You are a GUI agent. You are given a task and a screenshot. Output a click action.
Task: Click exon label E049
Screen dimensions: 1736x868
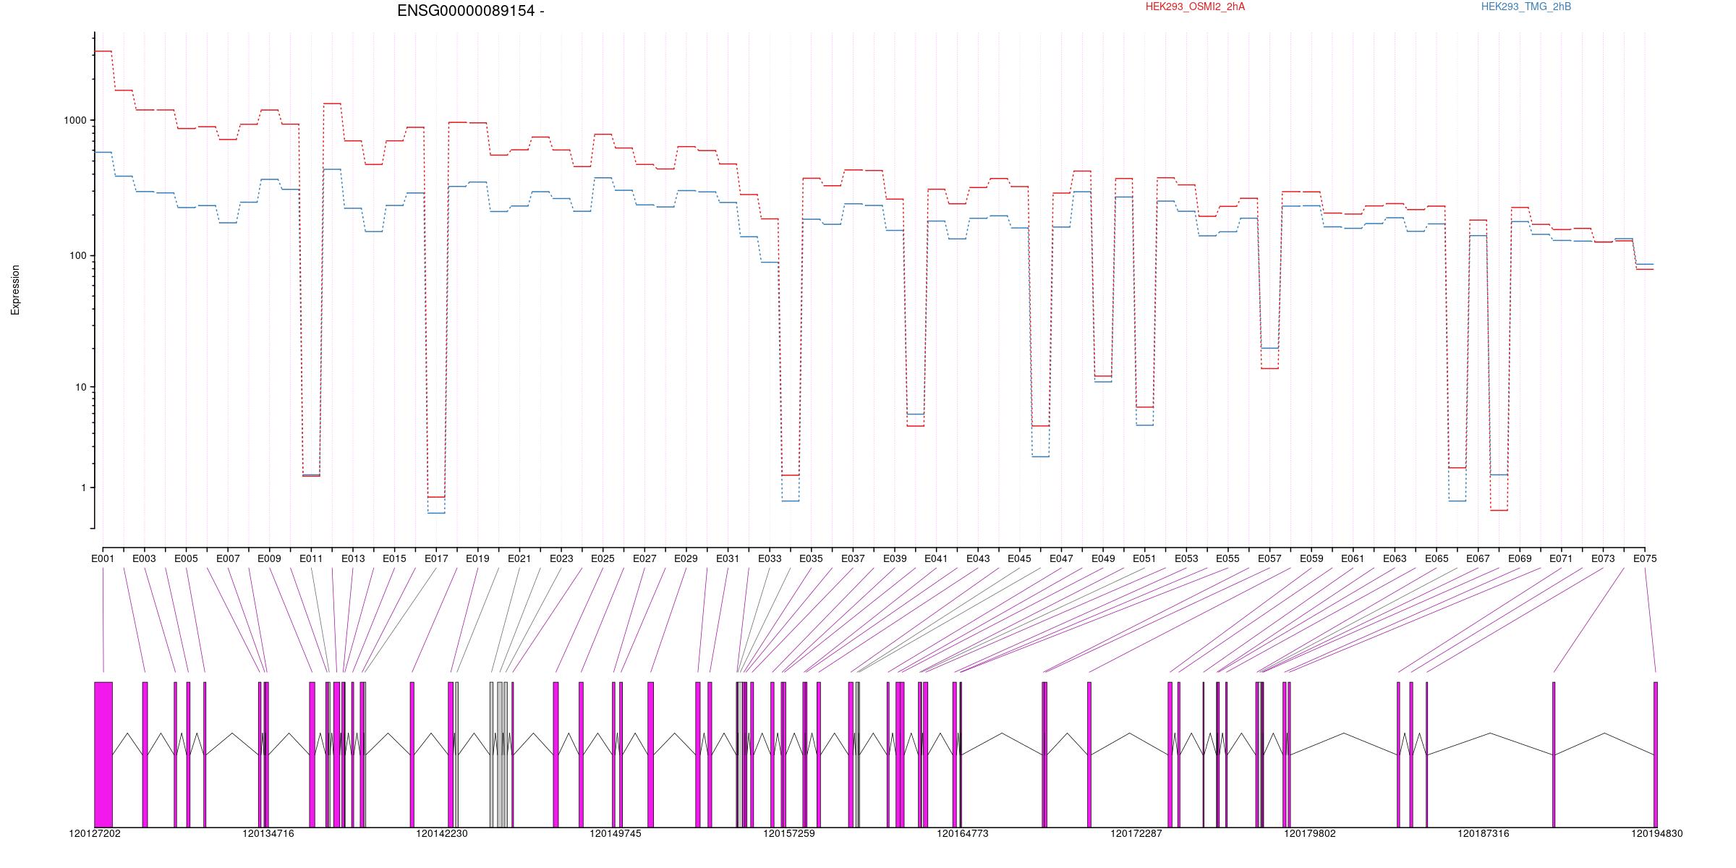1103,558
